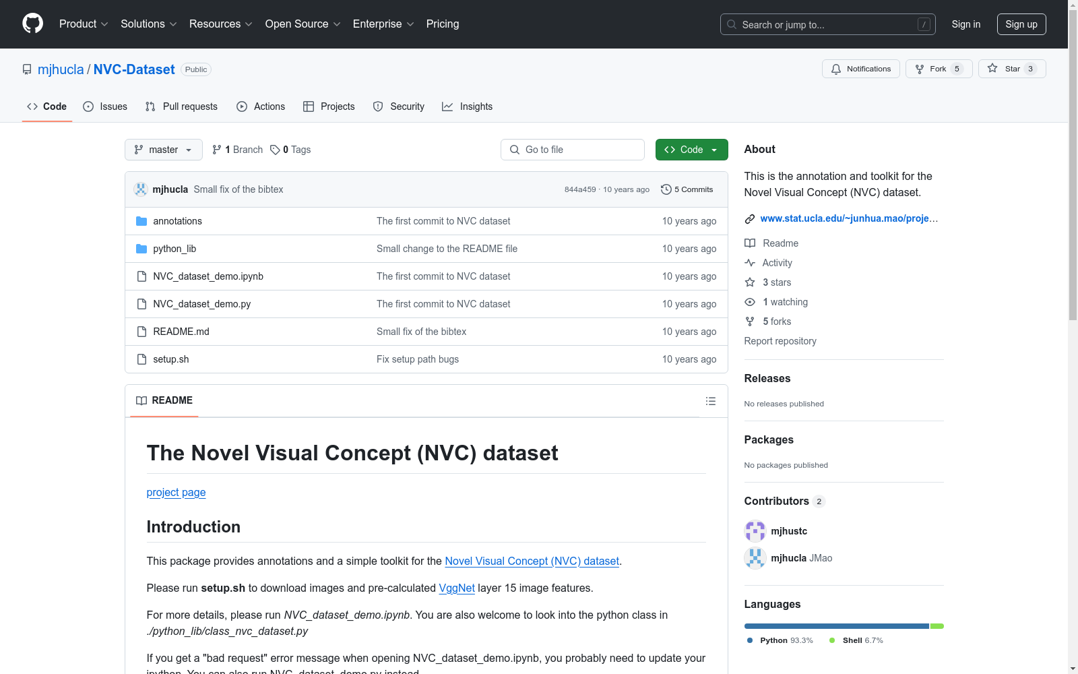Click the book icon in README header
This screenshot has width=1078, height=674.
(141, 400)
